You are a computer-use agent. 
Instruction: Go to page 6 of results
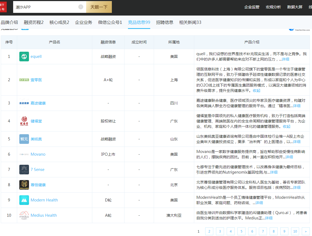click(252, 231)
